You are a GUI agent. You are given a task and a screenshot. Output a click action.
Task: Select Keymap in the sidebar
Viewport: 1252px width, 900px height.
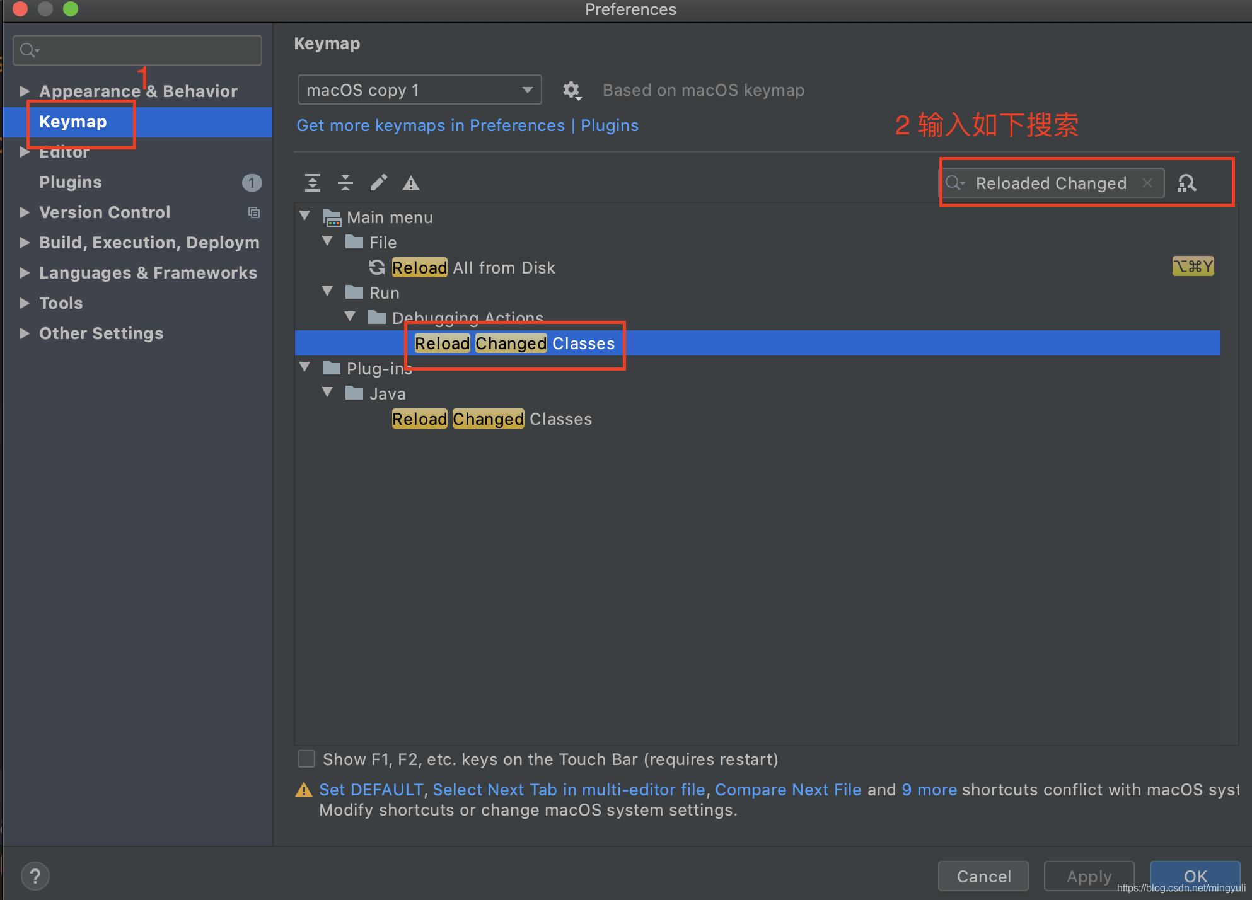[x=72, y=122]
